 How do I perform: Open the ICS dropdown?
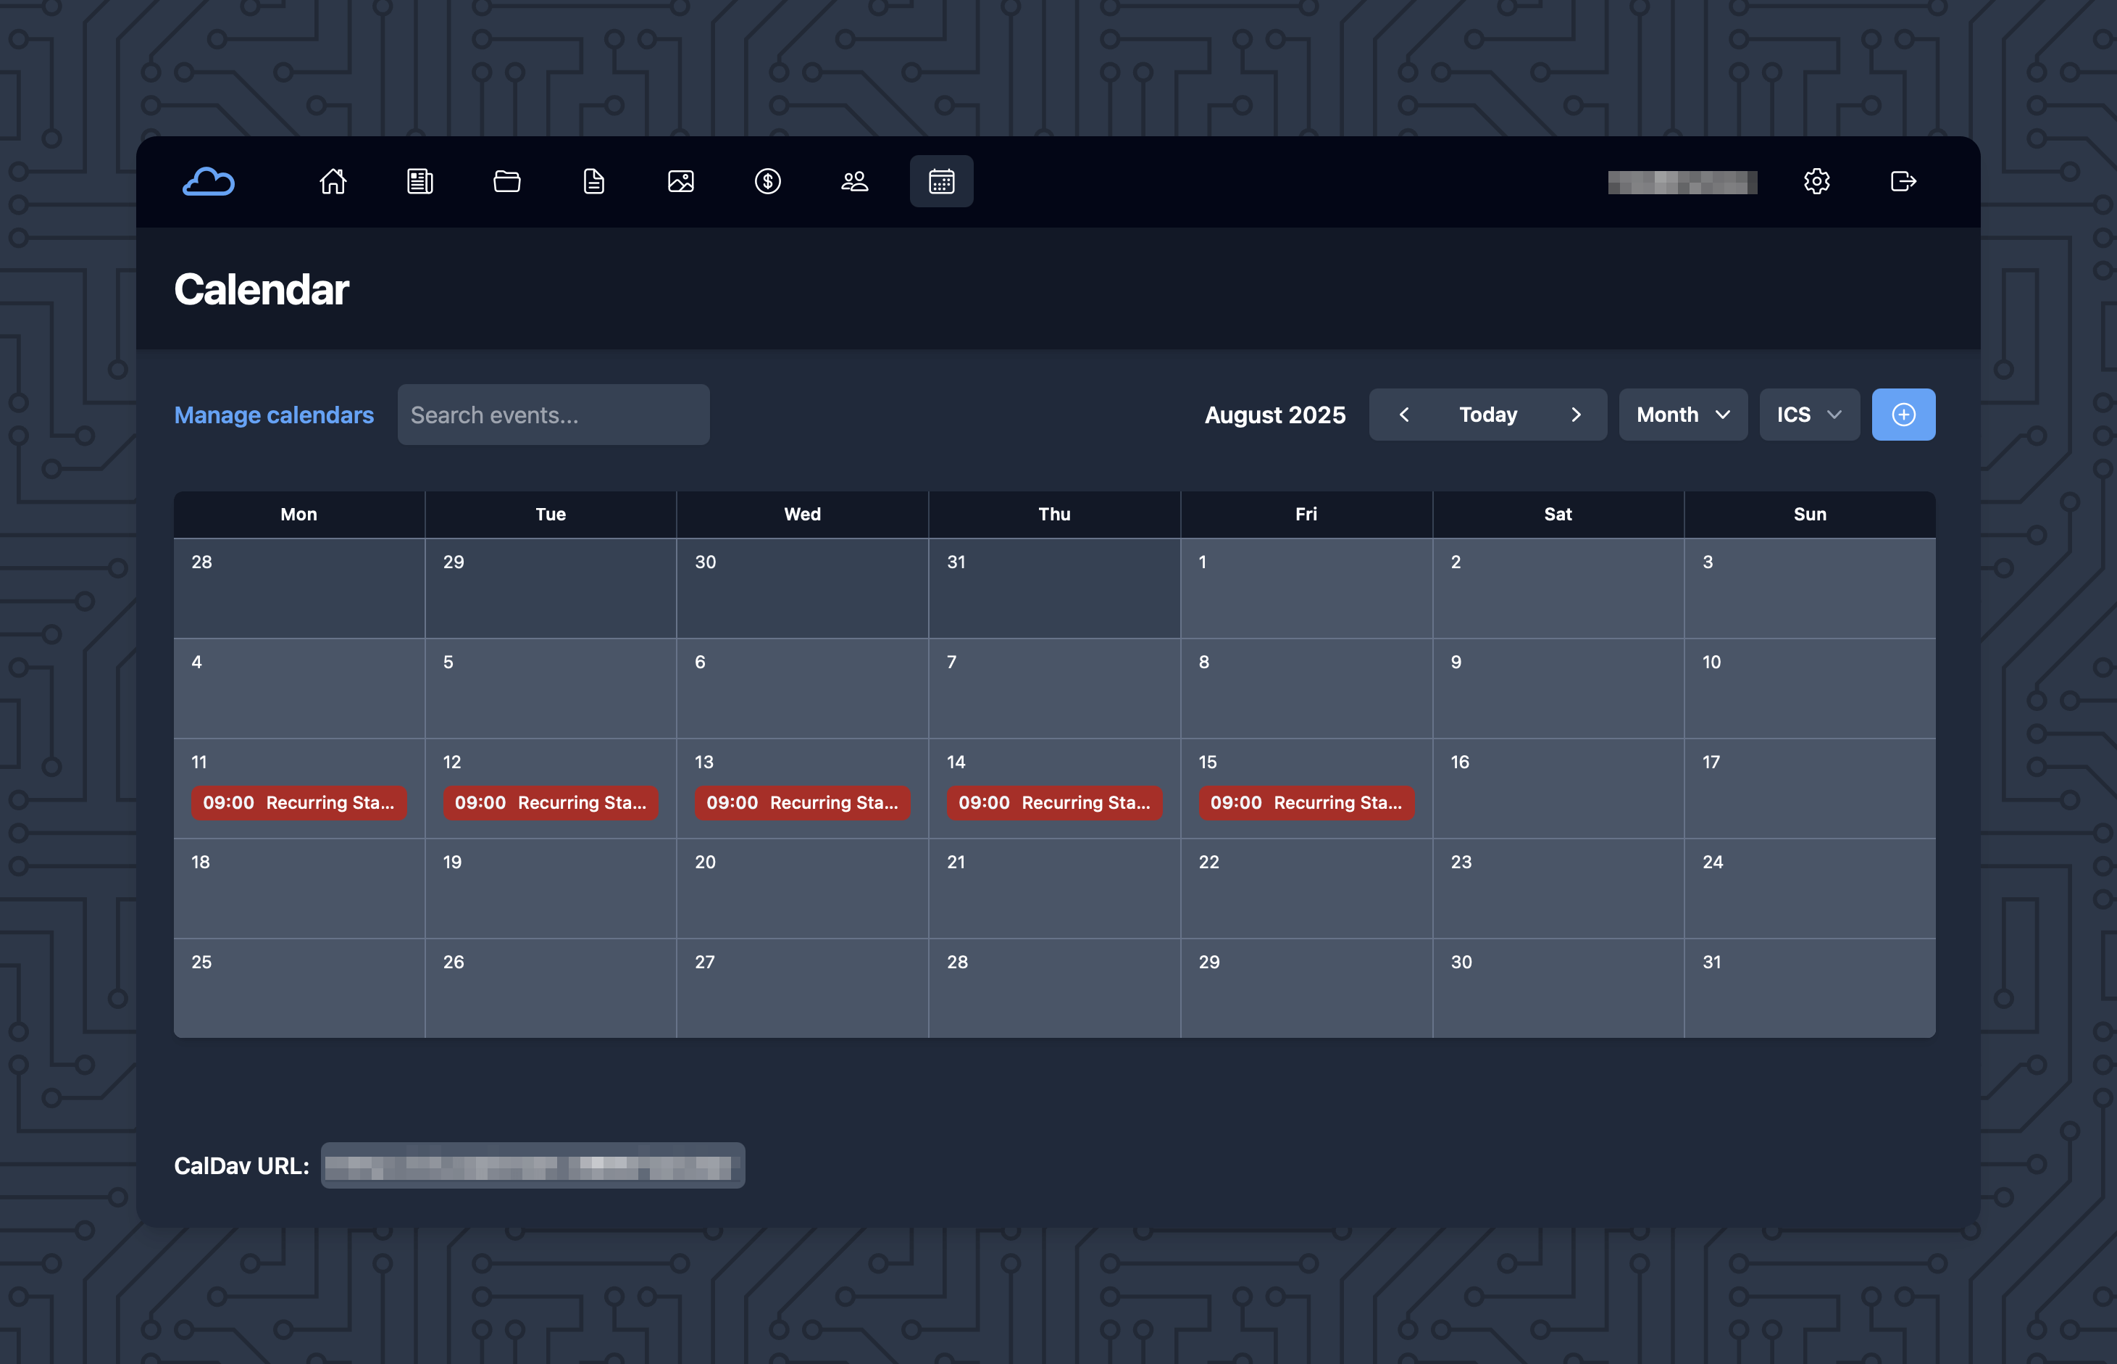coord(1809,415)
